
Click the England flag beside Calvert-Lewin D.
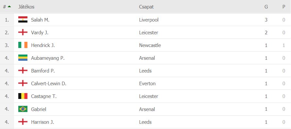click(23, 83)
